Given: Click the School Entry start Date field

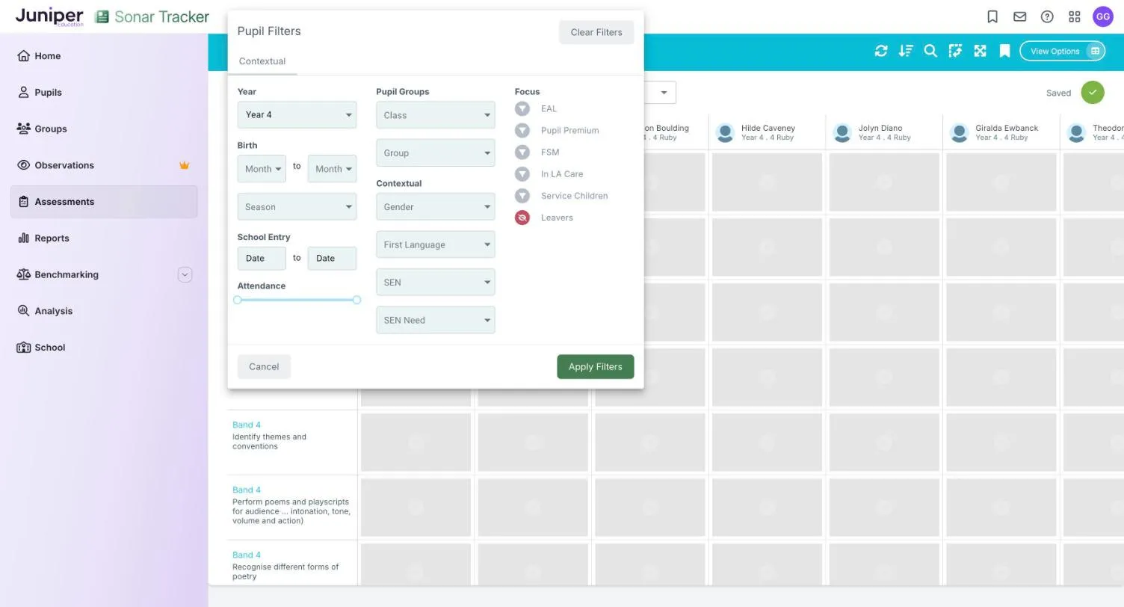Looking at the screenshot, I should [x=262, y=258].
